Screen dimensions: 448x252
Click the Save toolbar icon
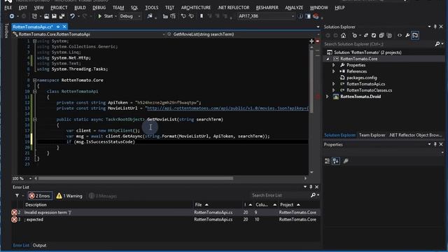click(54, 16)
